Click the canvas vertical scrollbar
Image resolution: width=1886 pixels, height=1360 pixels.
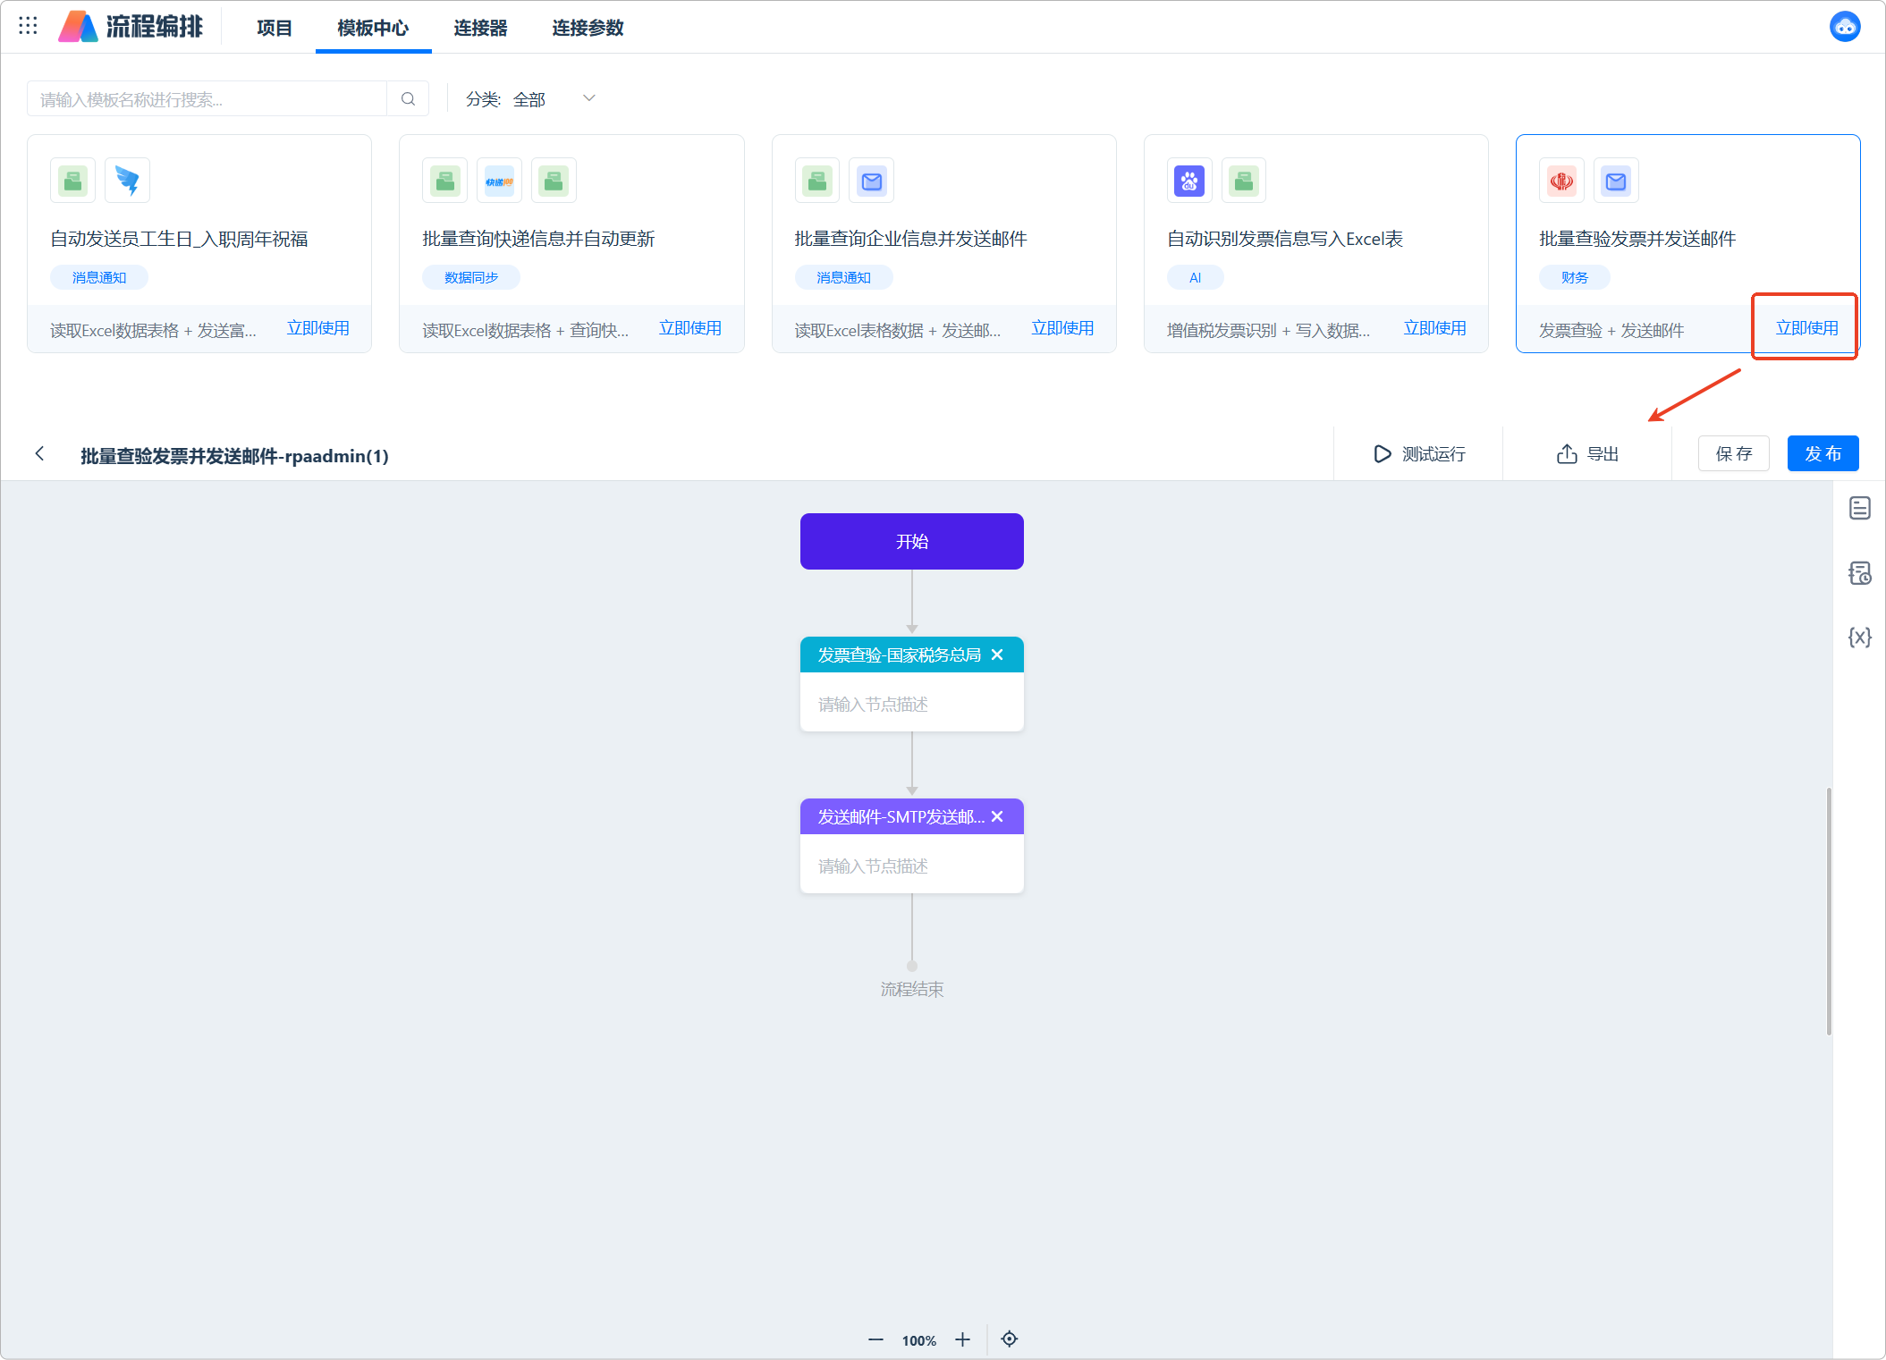(x=1829, y=910)
